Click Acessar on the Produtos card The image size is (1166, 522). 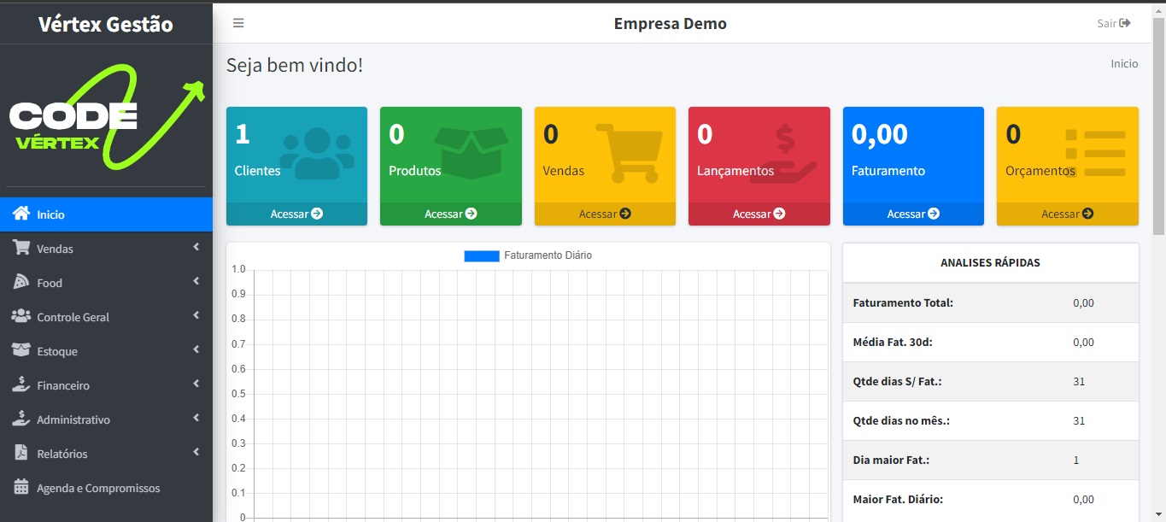pos(450,214)
